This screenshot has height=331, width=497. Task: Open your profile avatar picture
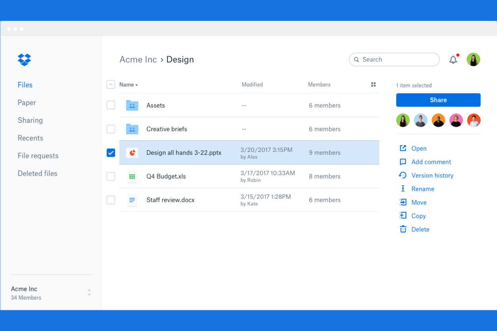pos(473,59)
